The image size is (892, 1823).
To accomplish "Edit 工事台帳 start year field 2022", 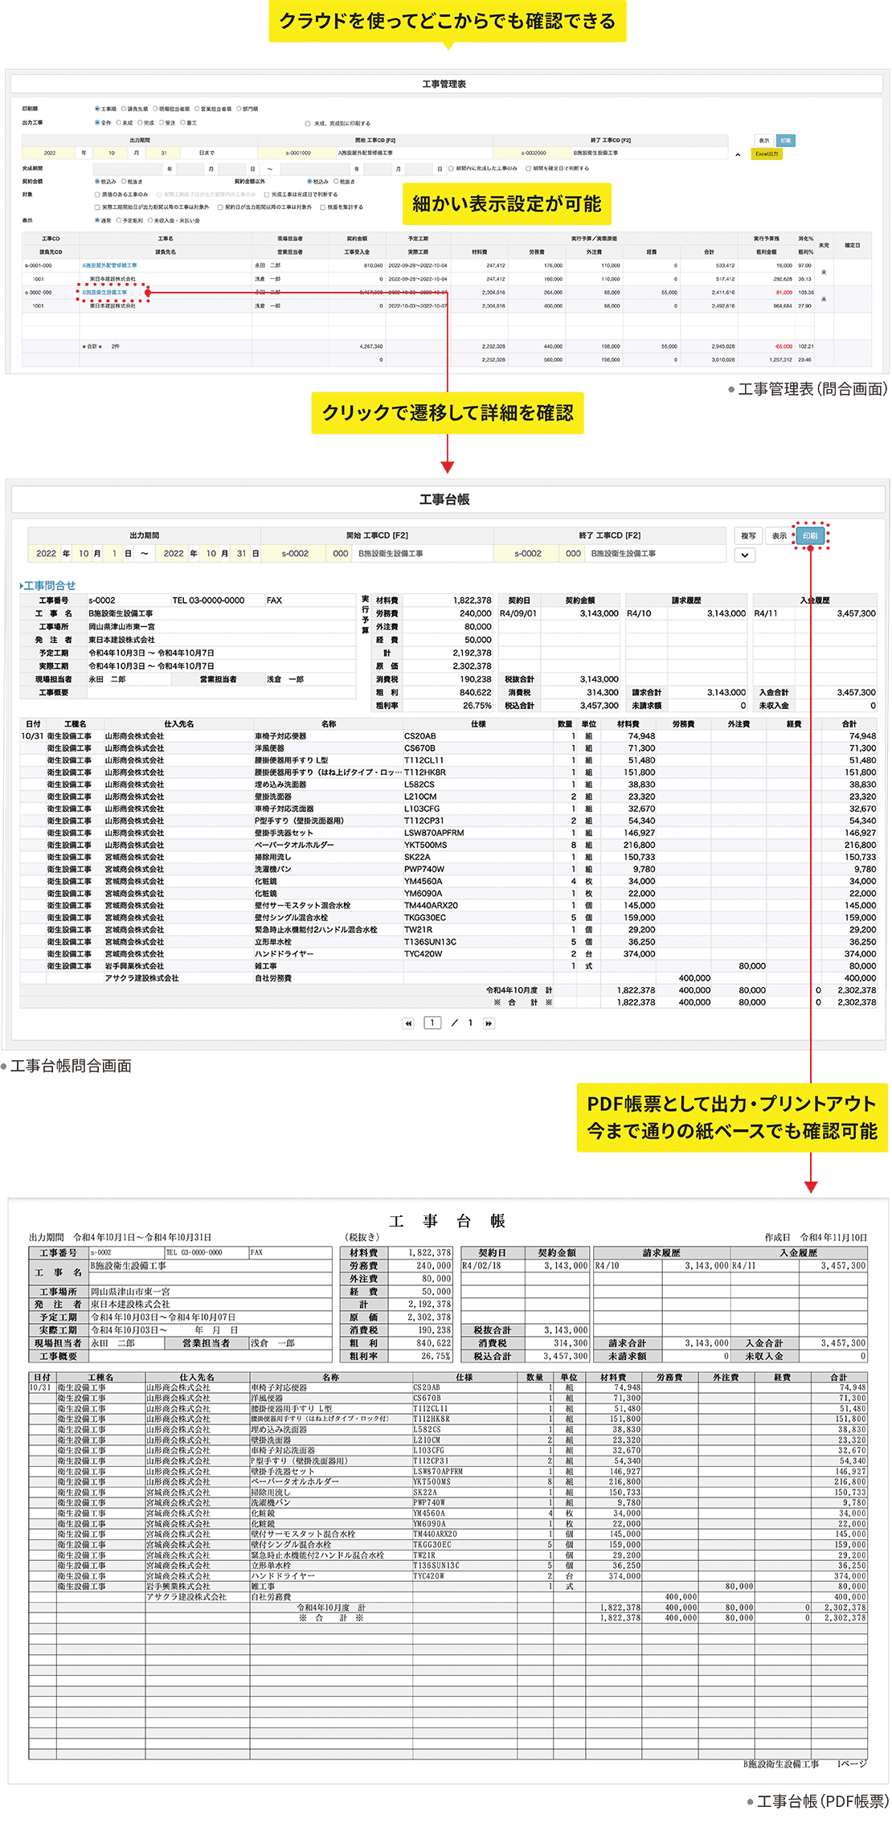I will point(46,554).
